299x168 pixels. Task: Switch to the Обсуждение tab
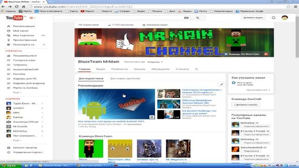[x=160, y=69]
